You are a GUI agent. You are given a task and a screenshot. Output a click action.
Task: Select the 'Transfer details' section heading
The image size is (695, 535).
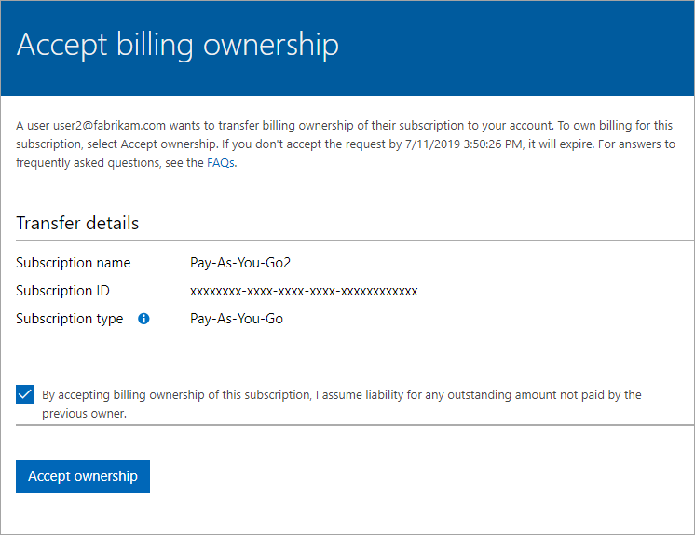click(77, 224)
